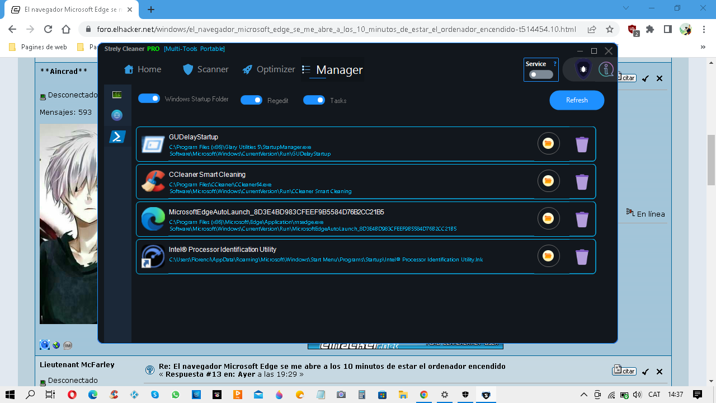Open the Home tab in Strely Cleaner

(143, 69)
